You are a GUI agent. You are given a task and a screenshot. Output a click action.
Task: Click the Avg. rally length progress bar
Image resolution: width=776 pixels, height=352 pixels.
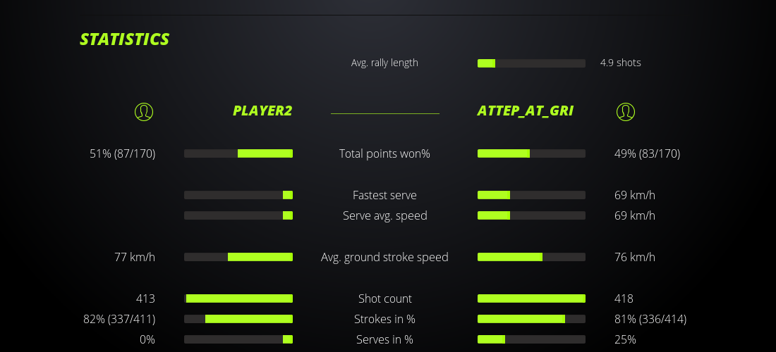click(531, 63)
